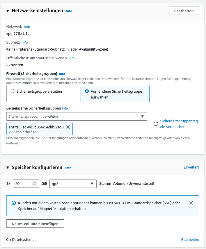
Task: Click the volume size field showing 20
Action: pyautogui.click(x=23, y=184)
